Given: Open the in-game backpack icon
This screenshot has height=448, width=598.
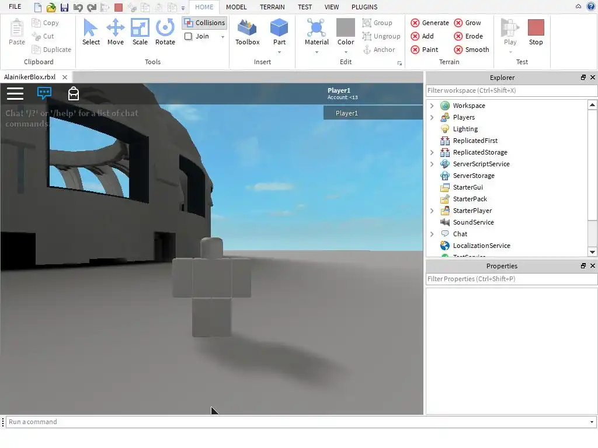Looking at the screenshot, I should pyautogui.click(x=73, y=93).
